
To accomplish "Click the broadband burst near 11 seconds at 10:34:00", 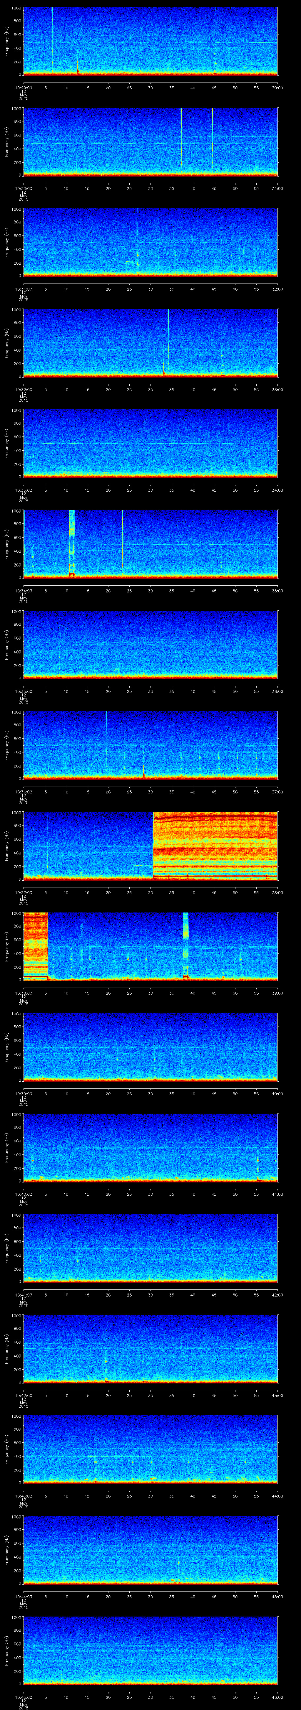I will [72, 541].
